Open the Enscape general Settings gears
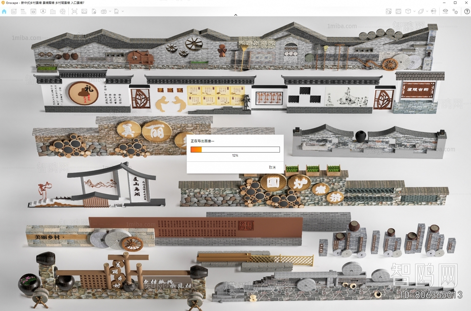 pos(455,12)
